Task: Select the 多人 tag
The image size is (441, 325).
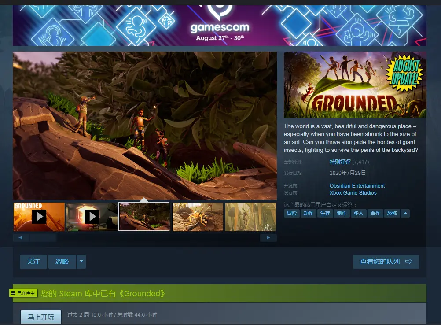Action: click(x=359, y=213)
